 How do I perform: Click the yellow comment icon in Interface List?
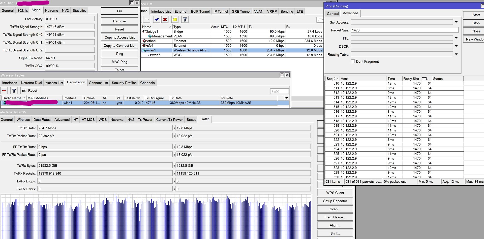175,19
